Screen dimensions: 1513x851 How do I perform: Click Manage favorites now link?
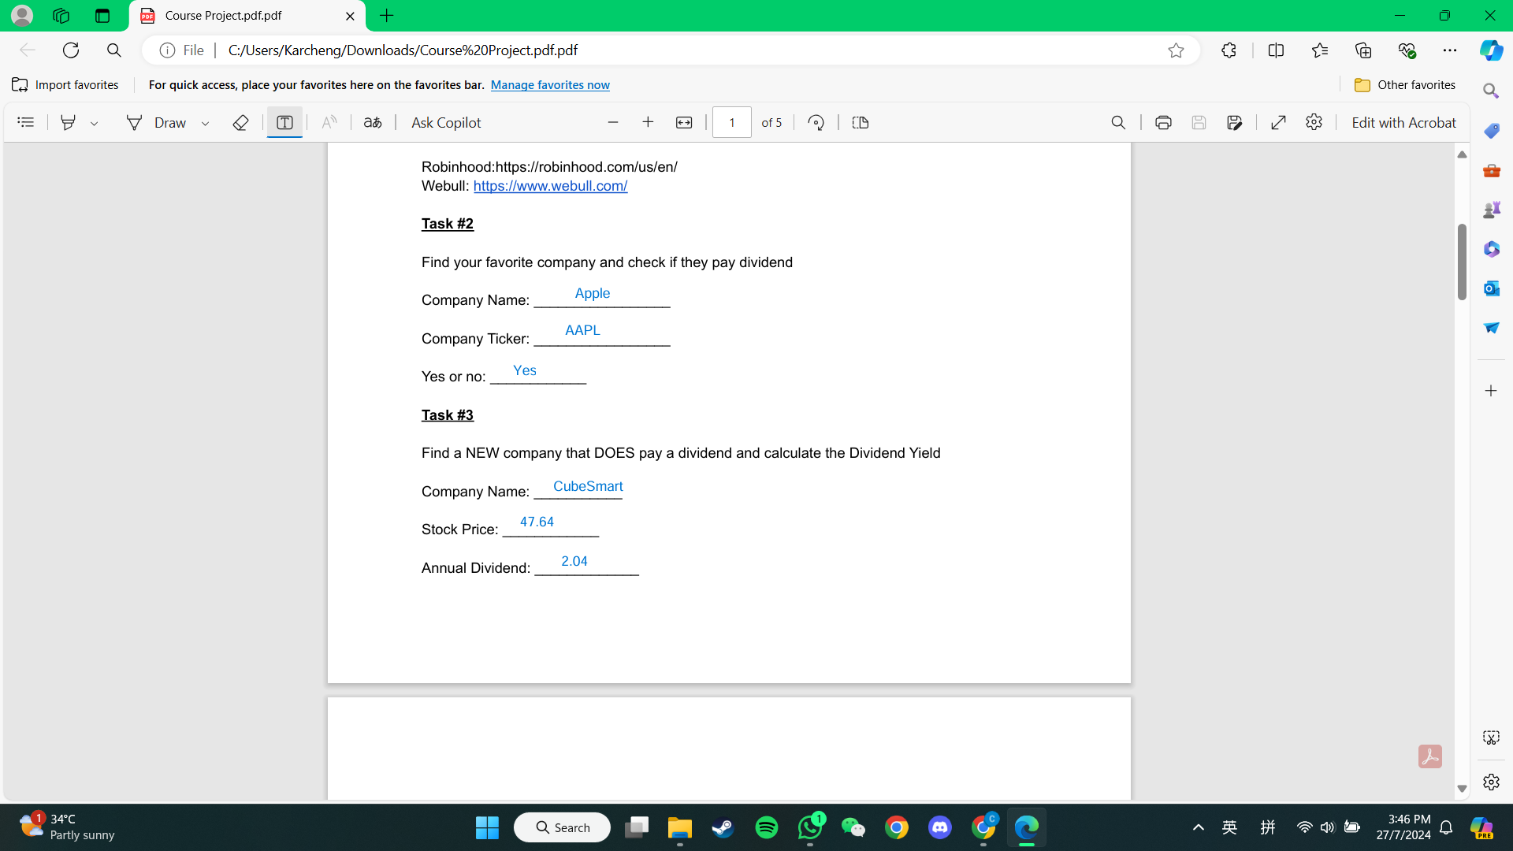pyautogui.click(x=550, y=85)
